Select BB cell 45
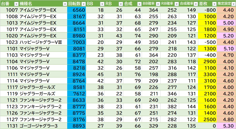Screen dimensions: 236x129 tap(95, 74)
